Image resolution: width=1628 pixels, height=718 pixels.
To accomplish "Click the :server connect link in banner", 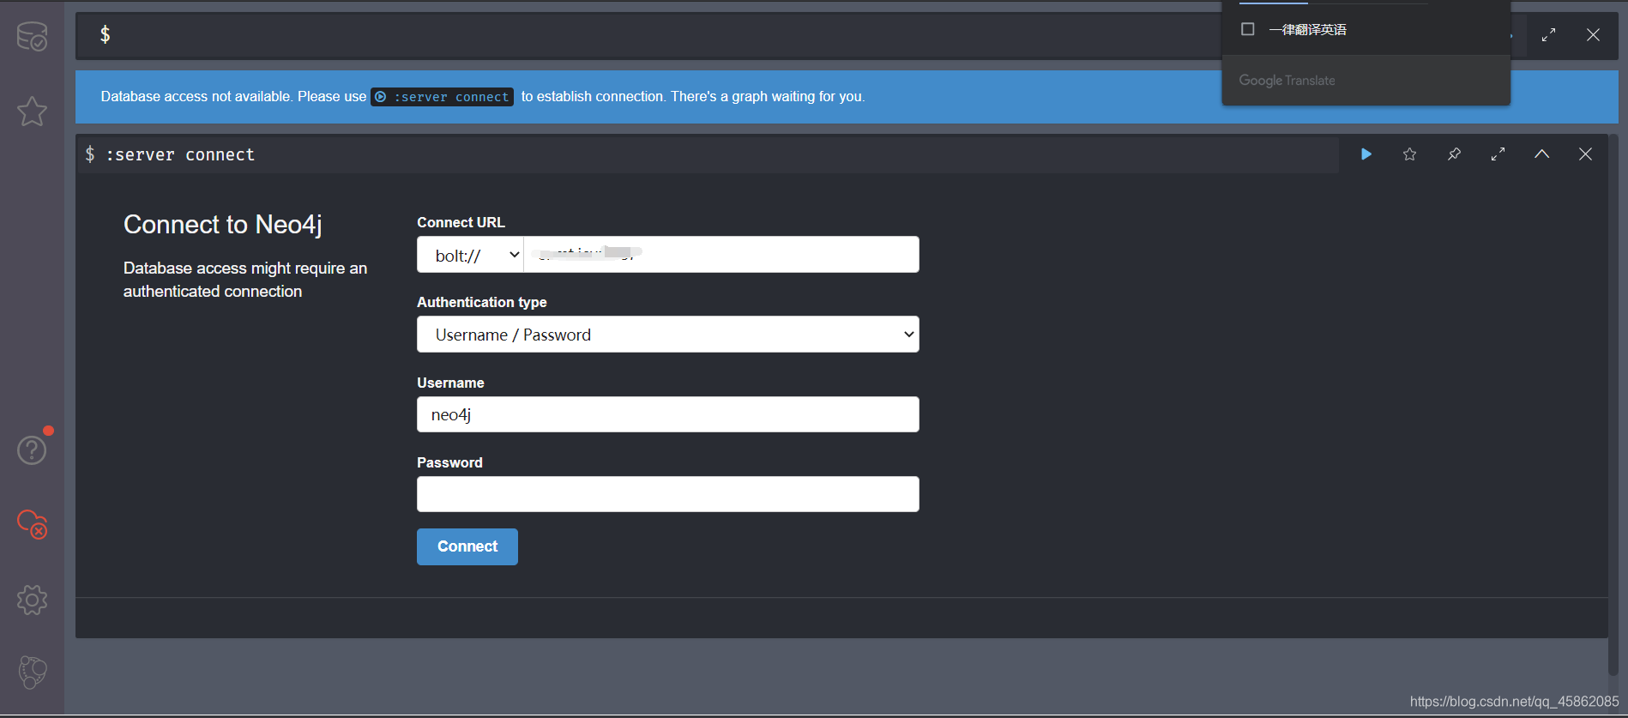I will pos(443,97).
